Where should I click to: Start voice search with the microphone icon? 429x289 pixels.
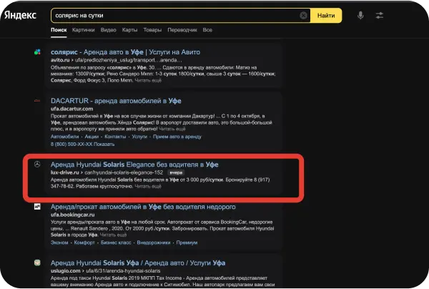click(x=360, y=15)
